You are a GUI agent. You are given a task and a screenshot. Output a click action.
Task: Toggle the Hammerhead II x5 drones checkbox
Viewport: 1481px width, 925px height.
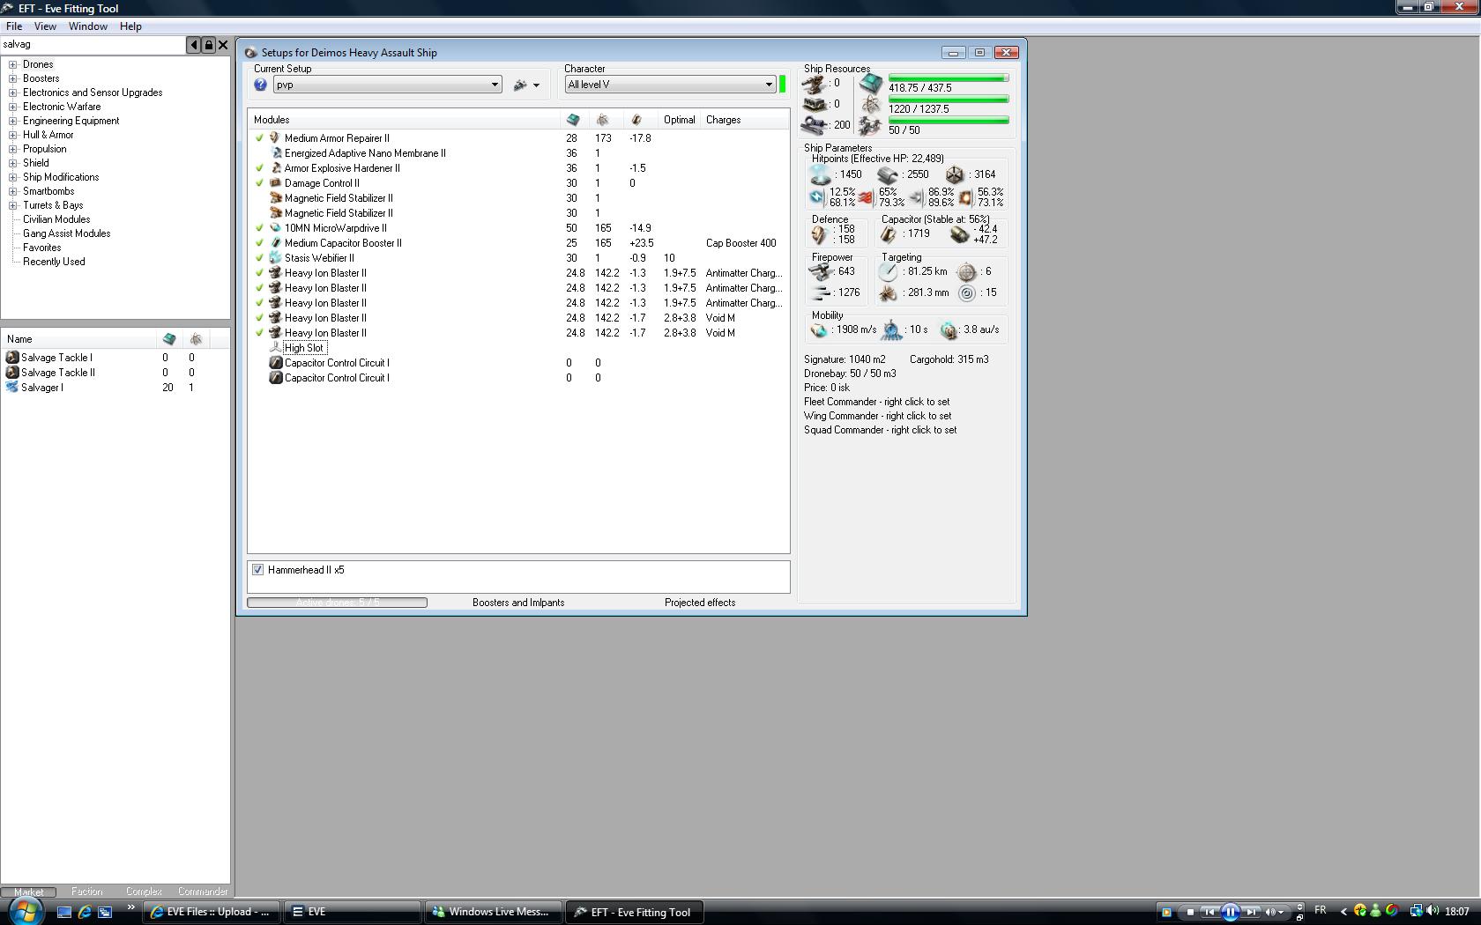click(x=258, y=570)
